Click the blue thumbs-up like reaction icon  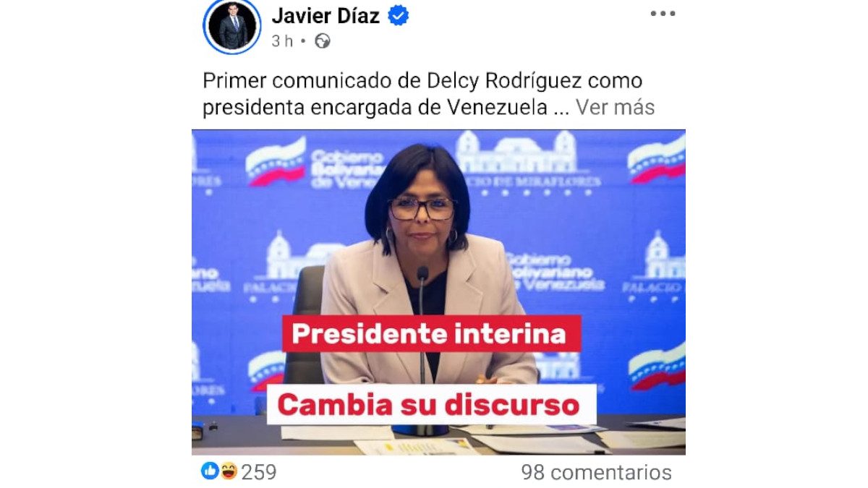pyautogui.click(x=210, y=471)
